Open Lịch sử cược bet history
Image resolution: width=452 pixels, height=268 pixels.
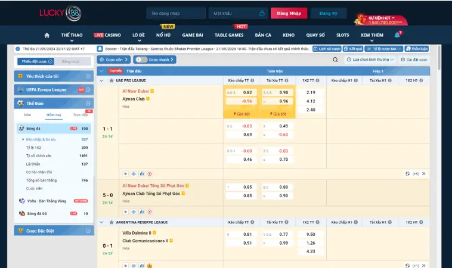[327, 49]
